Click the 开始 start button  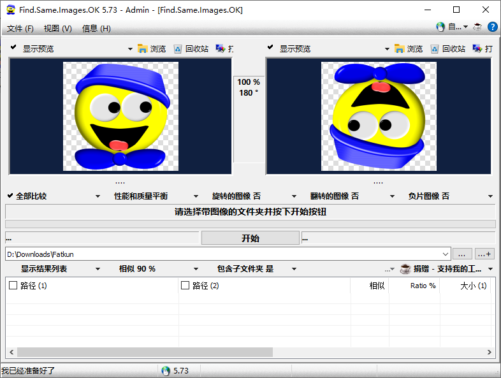(250, 238)
